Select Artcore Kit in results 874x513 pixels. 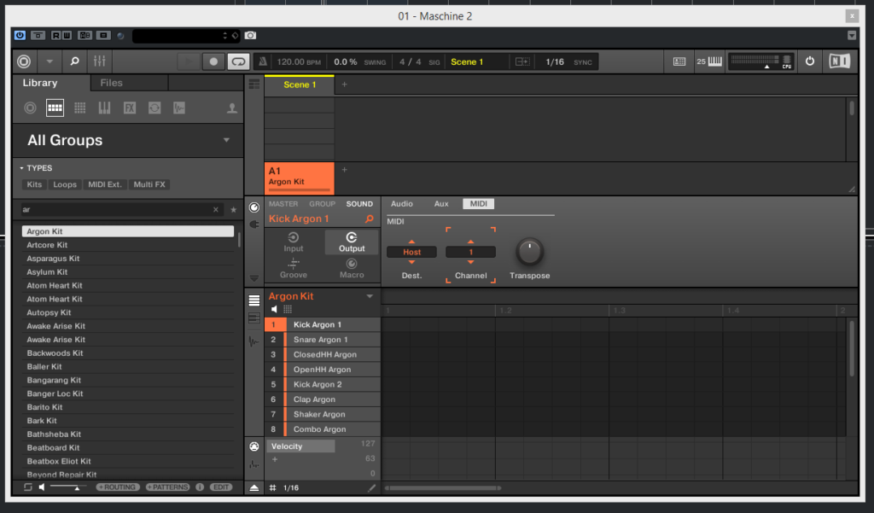tap(128, 245)
